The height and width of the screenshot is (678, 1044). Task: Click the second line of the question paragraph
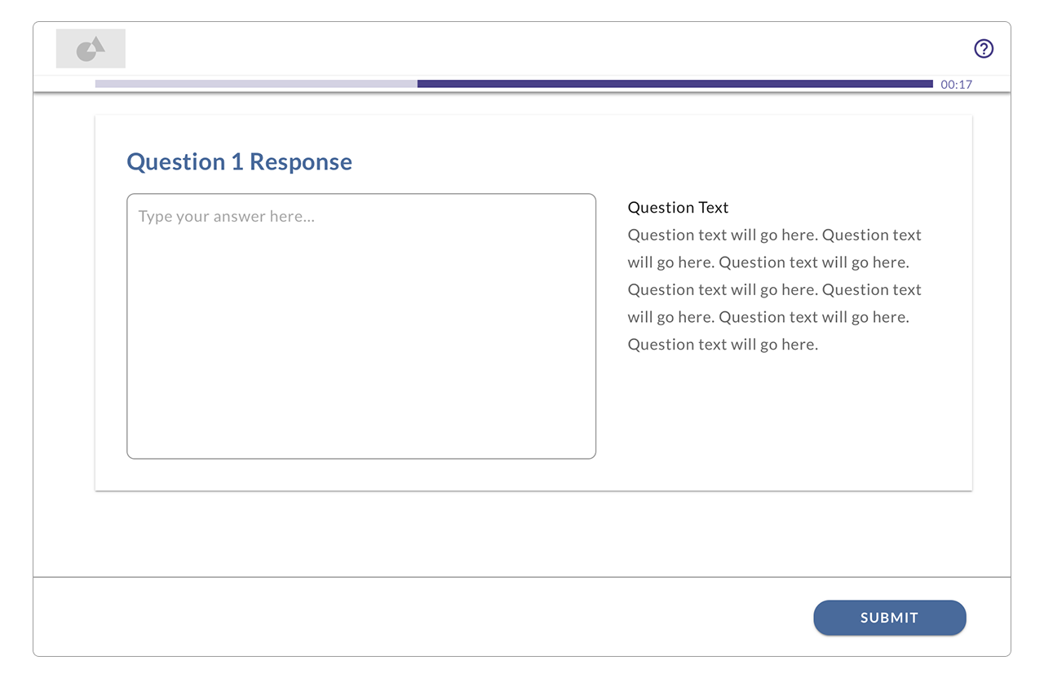pos(768,262)
